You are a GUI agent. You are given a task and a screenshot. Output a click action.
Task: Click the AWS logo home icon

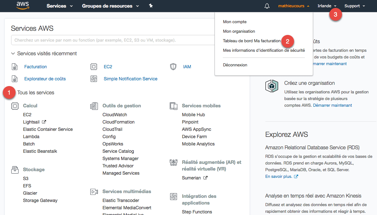(23, 6)
